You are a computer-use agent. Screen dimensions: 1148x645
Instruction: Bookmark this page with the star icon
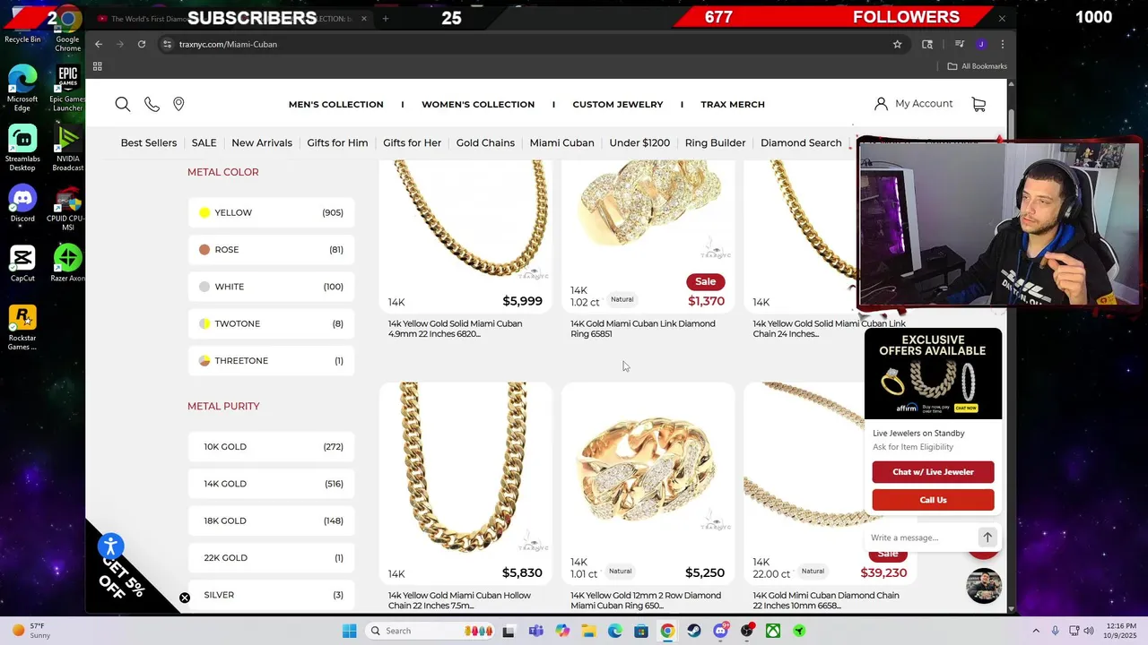[897, 44]
